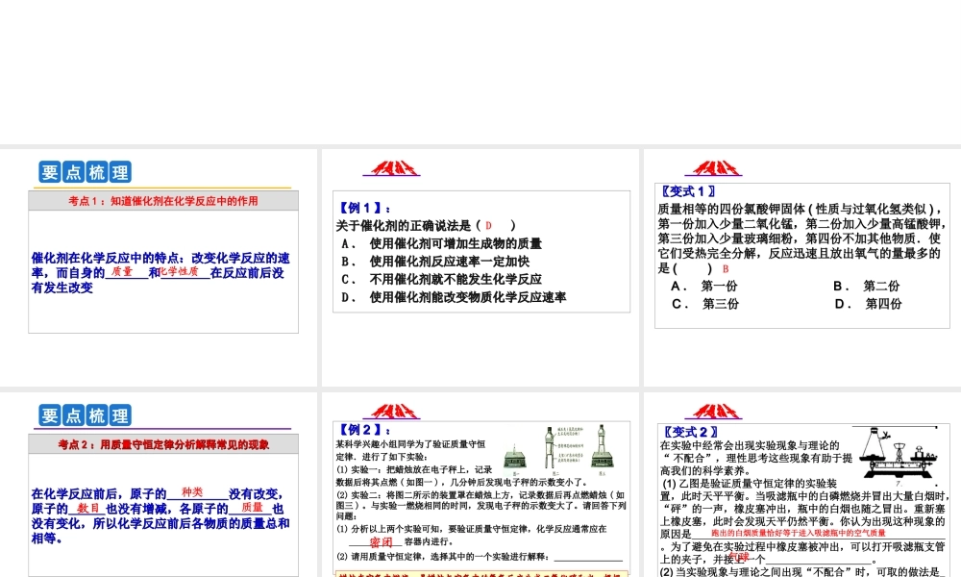The height and width of the screenshot is (577, 961).
Task: Click the red answer line 跑出的白烟质量恰好等于进入吸滤瓶中的空气质量
Action: [799, 534]
